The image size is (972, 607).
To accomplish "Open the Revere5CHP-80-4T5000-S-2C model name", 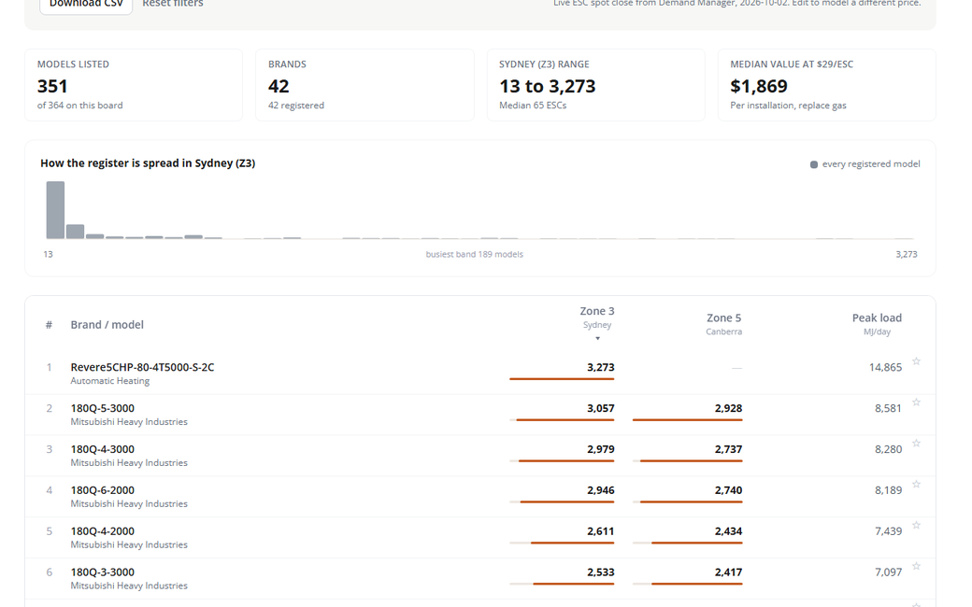I will click(143, 367).
